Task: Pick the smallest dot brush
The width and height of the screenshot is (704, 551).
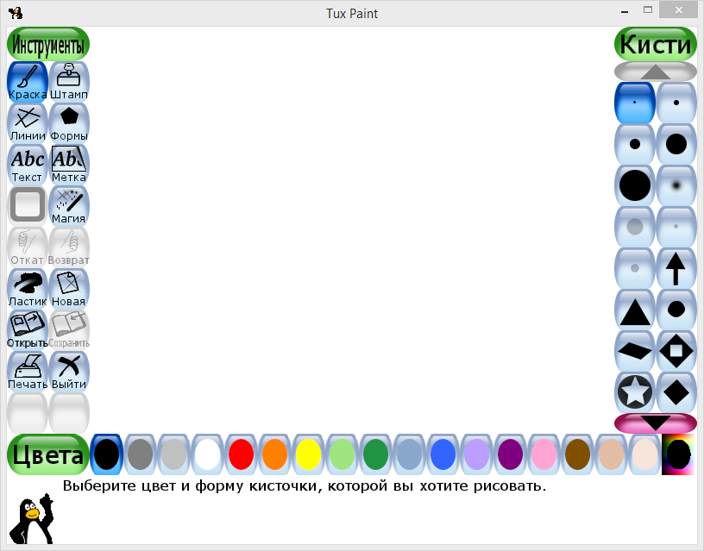Action: [634, 103]
